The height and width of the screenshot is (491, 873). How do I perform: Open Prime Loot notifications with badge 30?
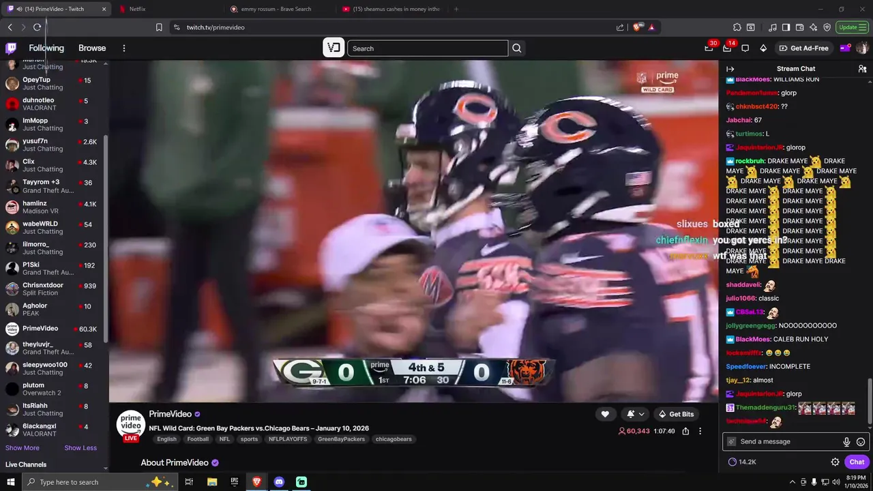pos(709,48)
